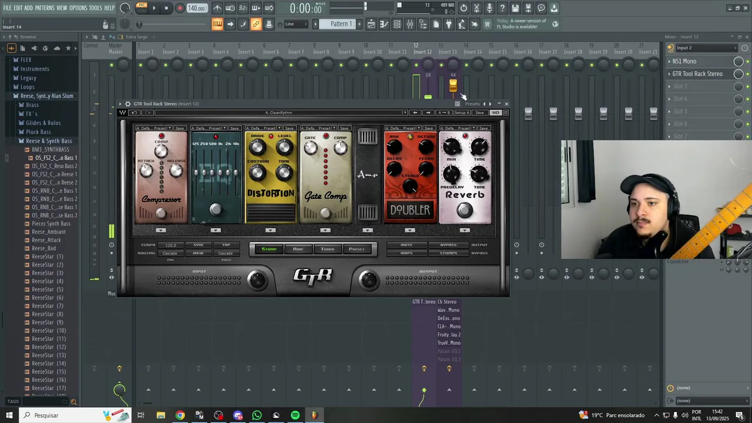Image resolution: width=752 pixels, height=423 pixels.
Task: Click the question mark help icon
Action: [502, 8]
